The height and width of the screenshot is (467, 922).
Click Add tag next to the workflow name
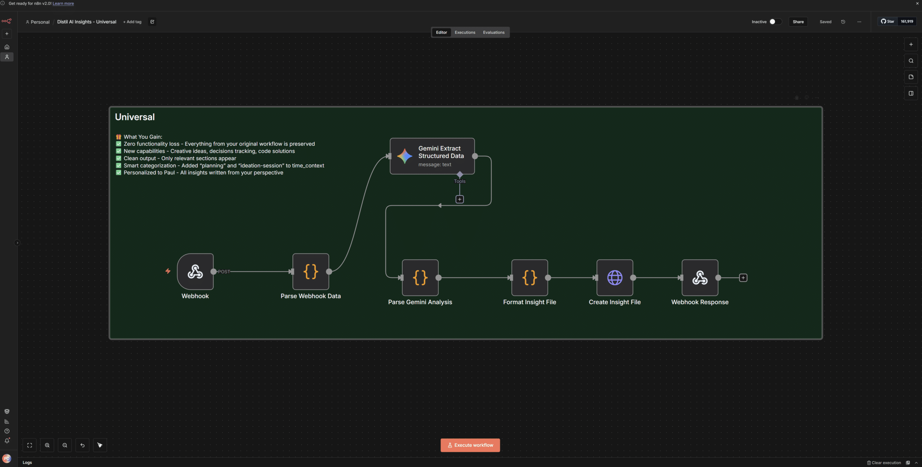132,22
